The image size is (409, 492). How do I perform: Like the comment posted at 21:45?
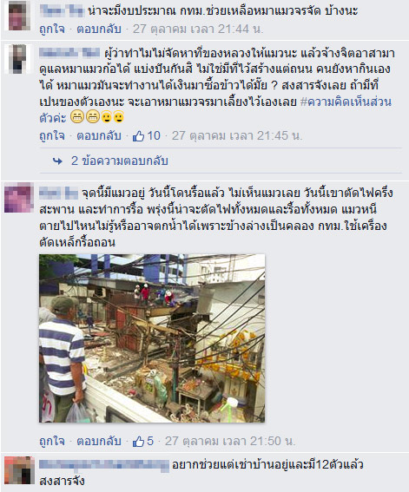[x=52, y=136]
